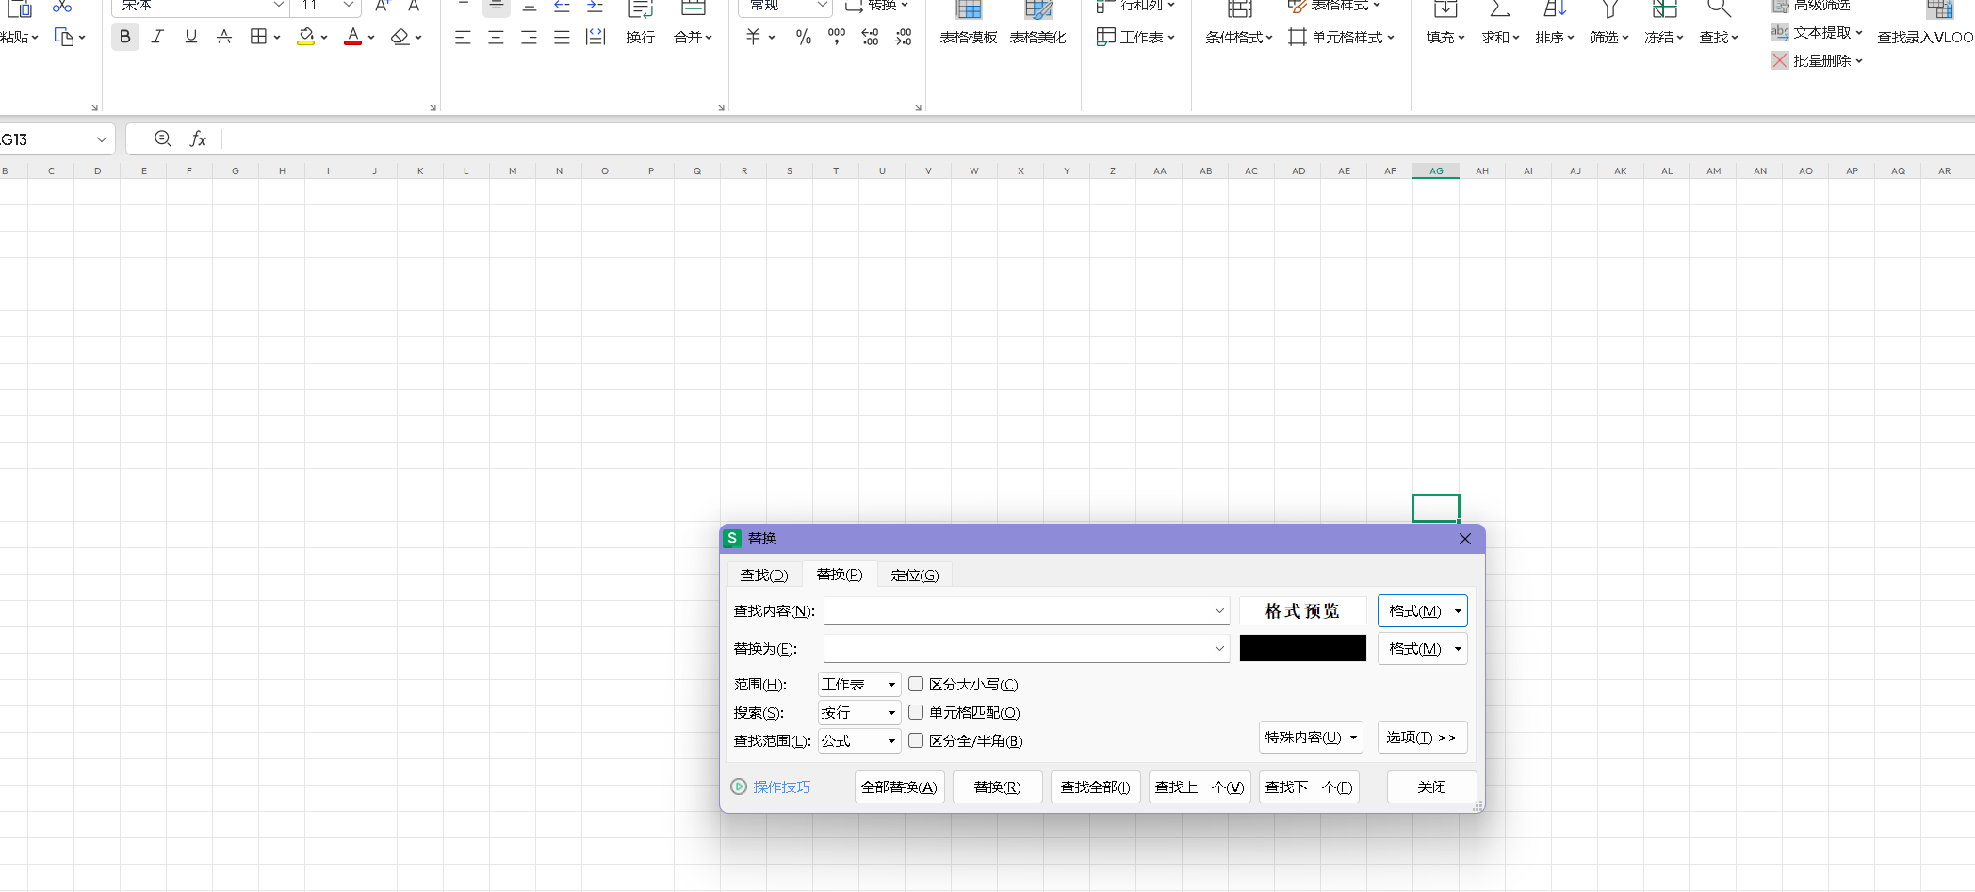This screenshot has height=892, width=1975.
Task: Open the 查找范围 look-in dropdown (公式)
Action: click(x=859, y=741)
